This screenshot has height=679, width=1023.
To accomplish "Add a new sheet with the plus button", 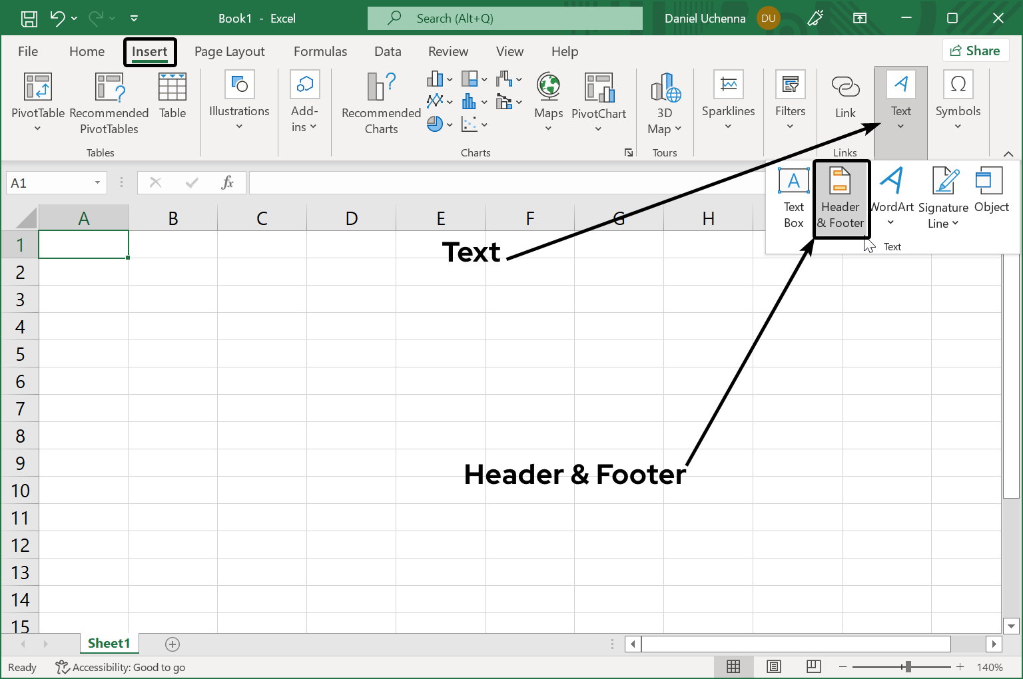I will (172, 644).
